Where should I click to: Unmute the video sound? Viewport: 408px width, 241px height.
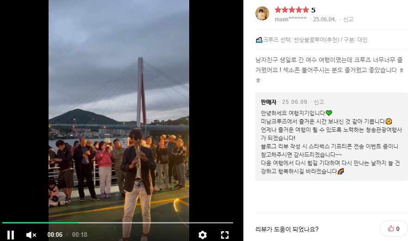[x=31, y=235]
